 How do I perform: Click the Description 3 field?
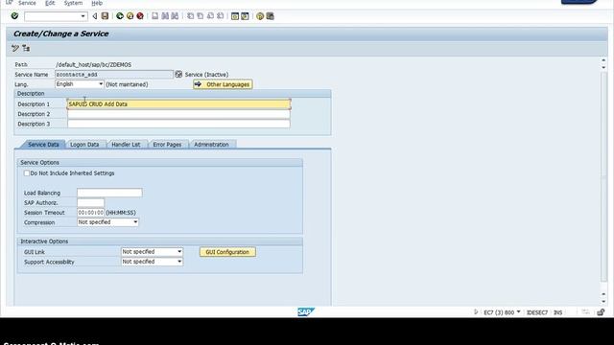[x=178, y=124]
